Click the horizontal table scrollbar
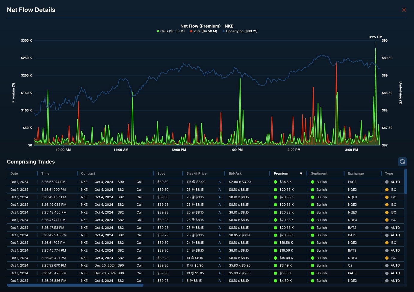Image resolution: width=414 pixels, height=292 pixels. pos(75,285)
